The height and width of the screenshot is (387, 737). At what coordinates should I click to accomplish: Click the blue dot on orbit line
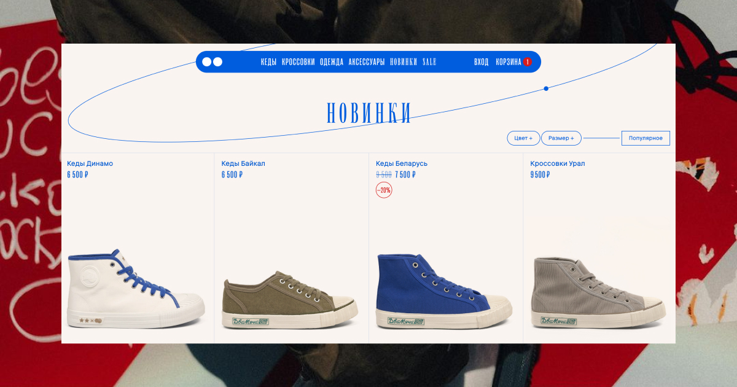click(x=546, y=88)
